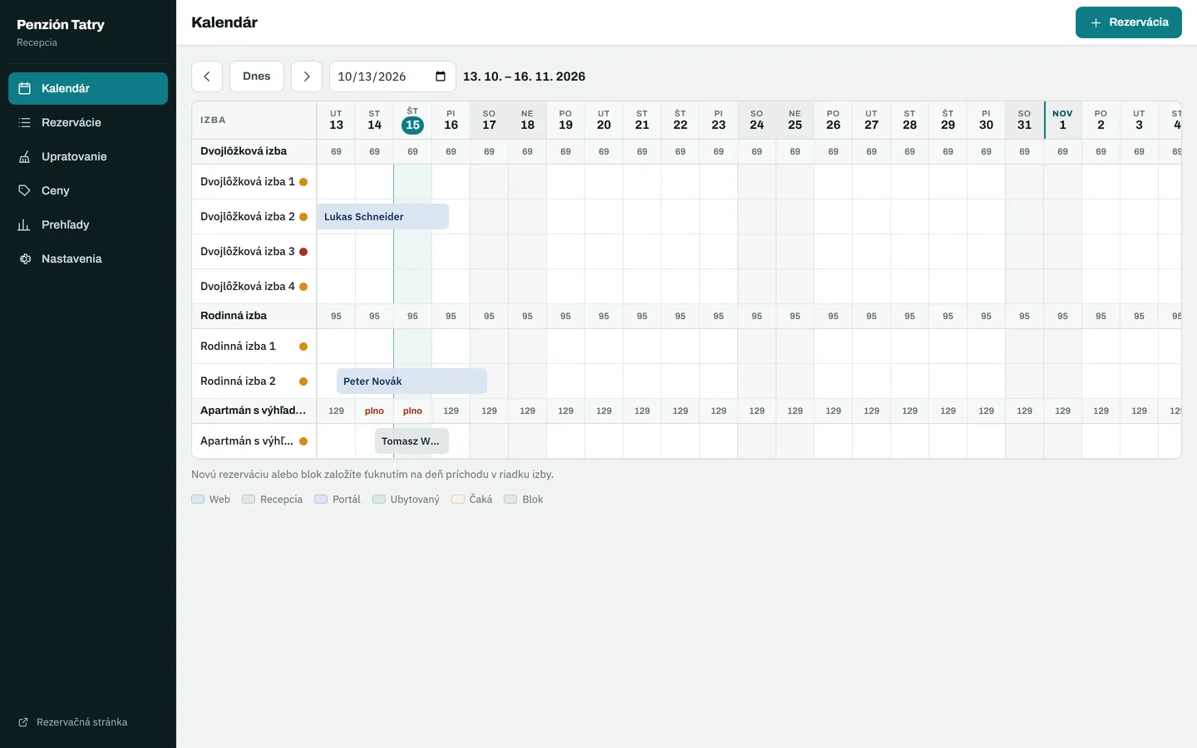Click the Ubytovaný legend swatch
The image size is (1197, 748).
click(379, 499)
